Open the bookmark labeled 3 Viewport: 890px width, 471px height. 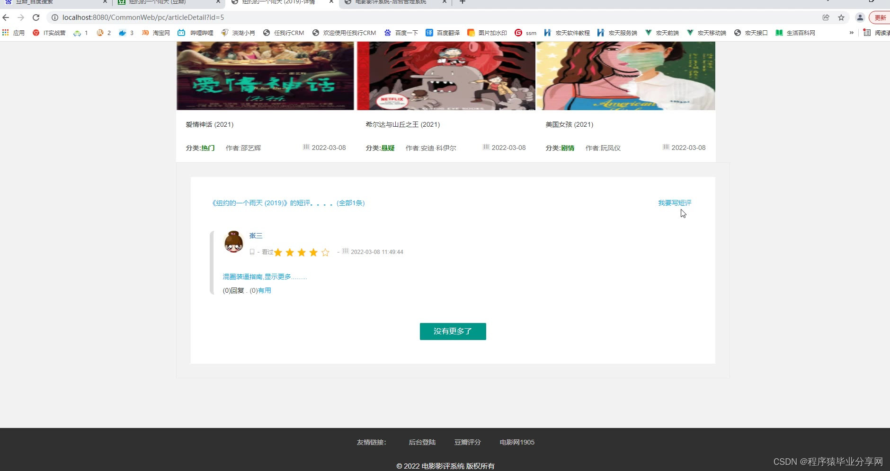click(126, 33)
